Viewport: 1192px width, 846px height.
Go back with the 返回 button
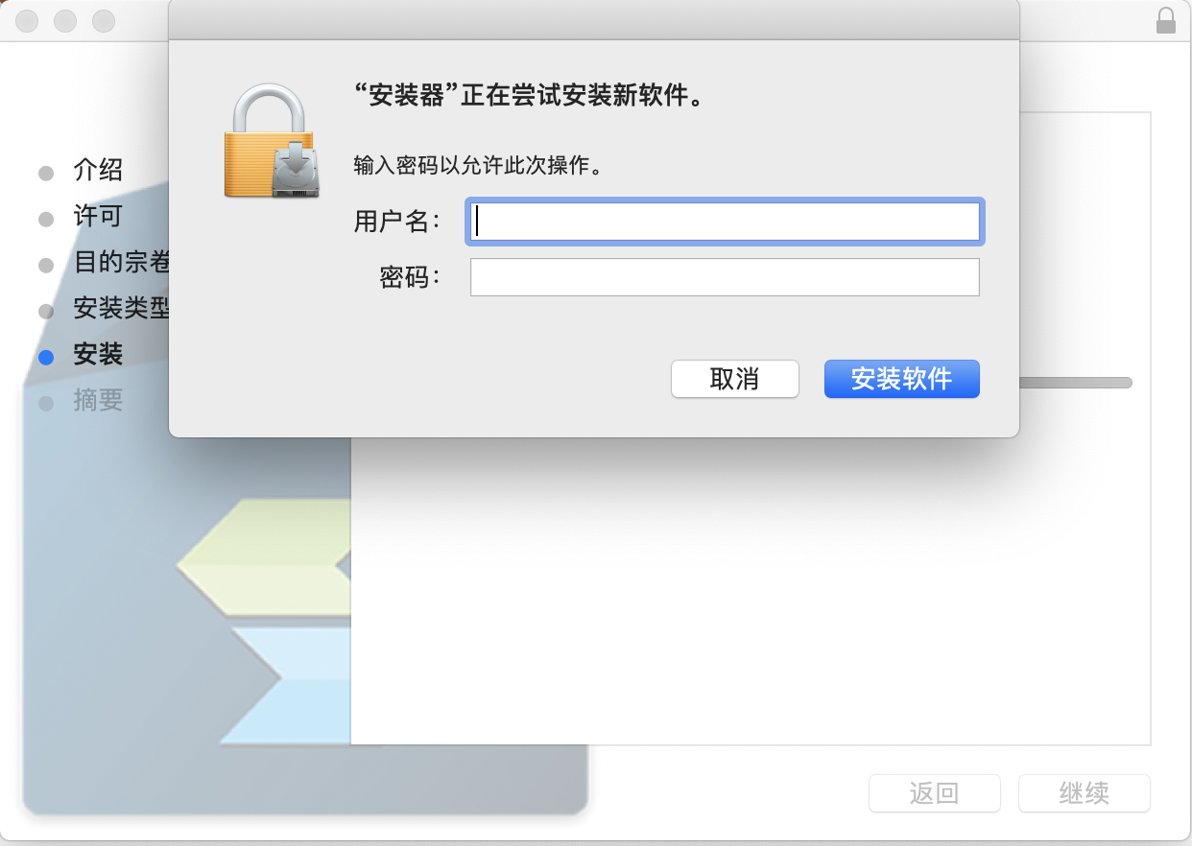click(935, 793)
